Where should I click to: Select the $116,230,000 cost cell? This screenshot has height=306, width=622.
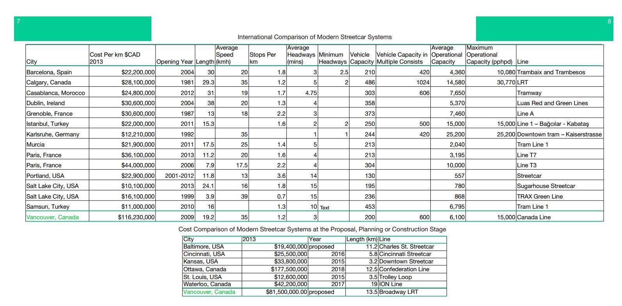point(136,217)
